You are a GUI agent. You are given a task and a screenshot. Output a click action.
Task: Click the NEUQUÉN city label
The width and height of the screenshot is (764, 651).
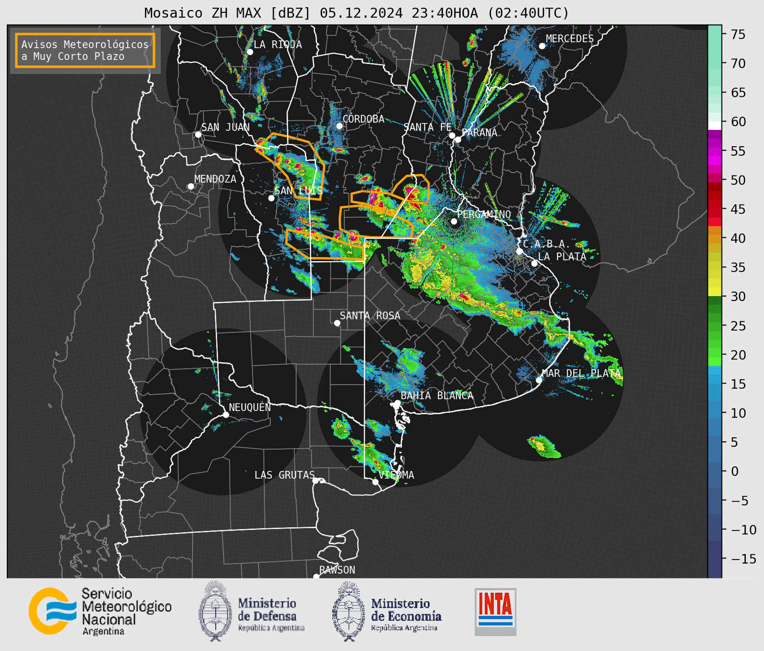pos(250,407)
